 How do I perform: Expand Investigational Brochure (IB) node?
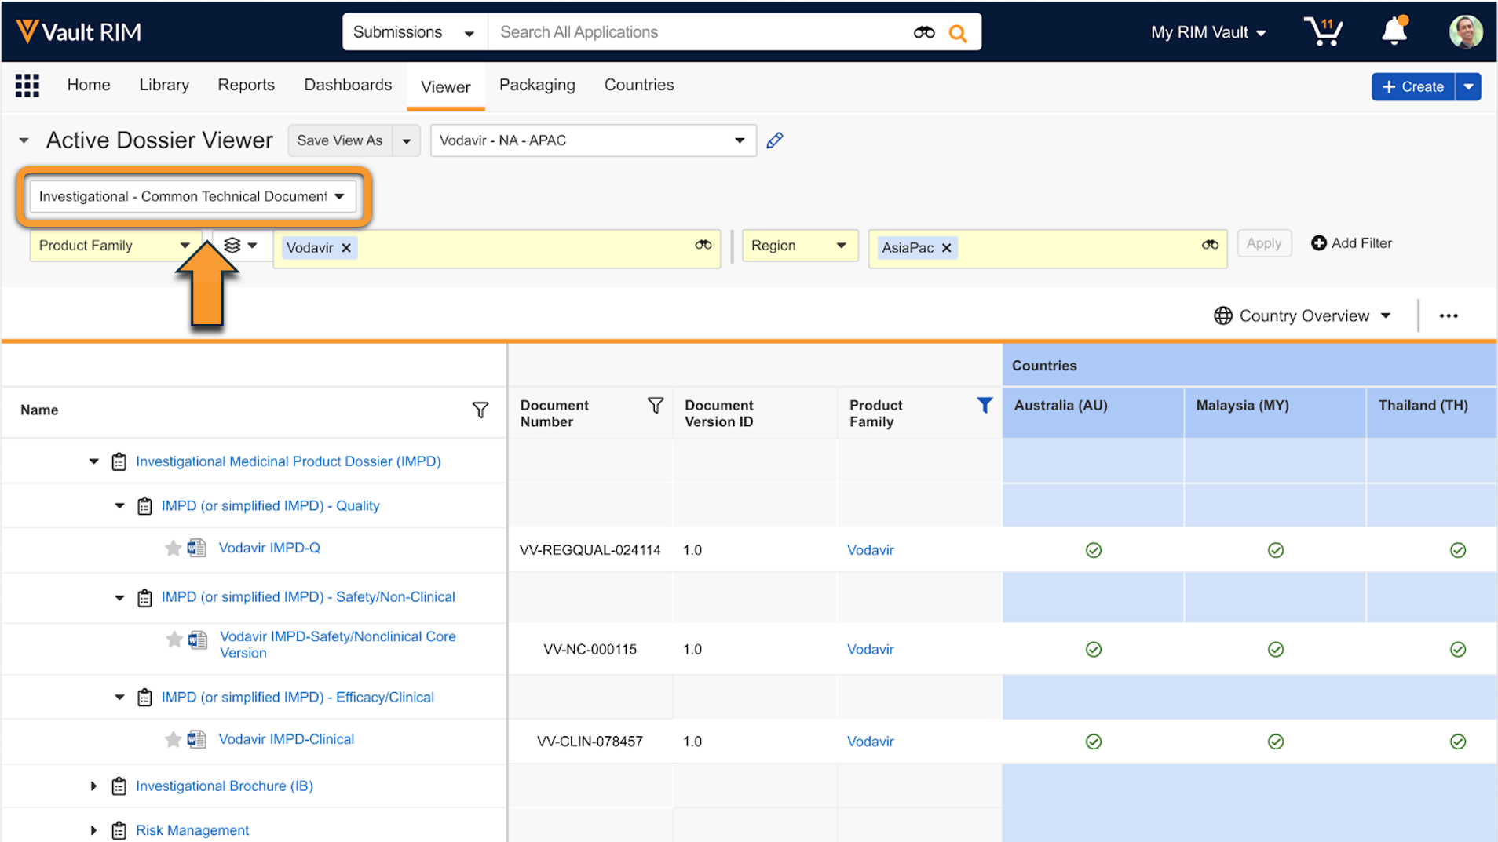point(93,786)
